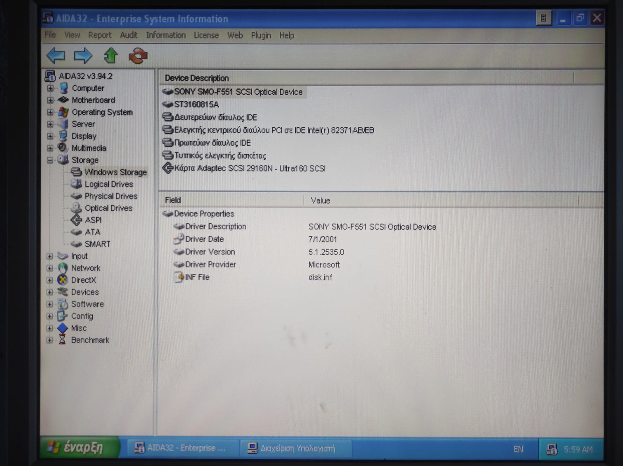Select the Logical Drives item
Image resolution: width=623 pixels, height=466 pixels.
[109, 184]
